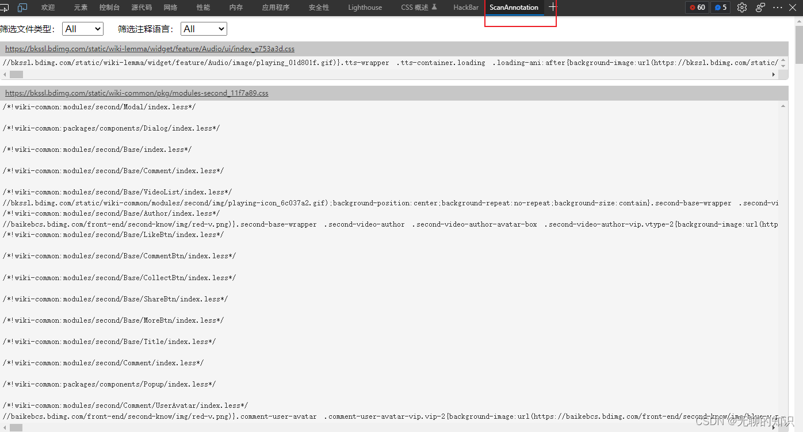Open the 5 issues counter badge
The image size is (803, 432).
coord(720,7)
